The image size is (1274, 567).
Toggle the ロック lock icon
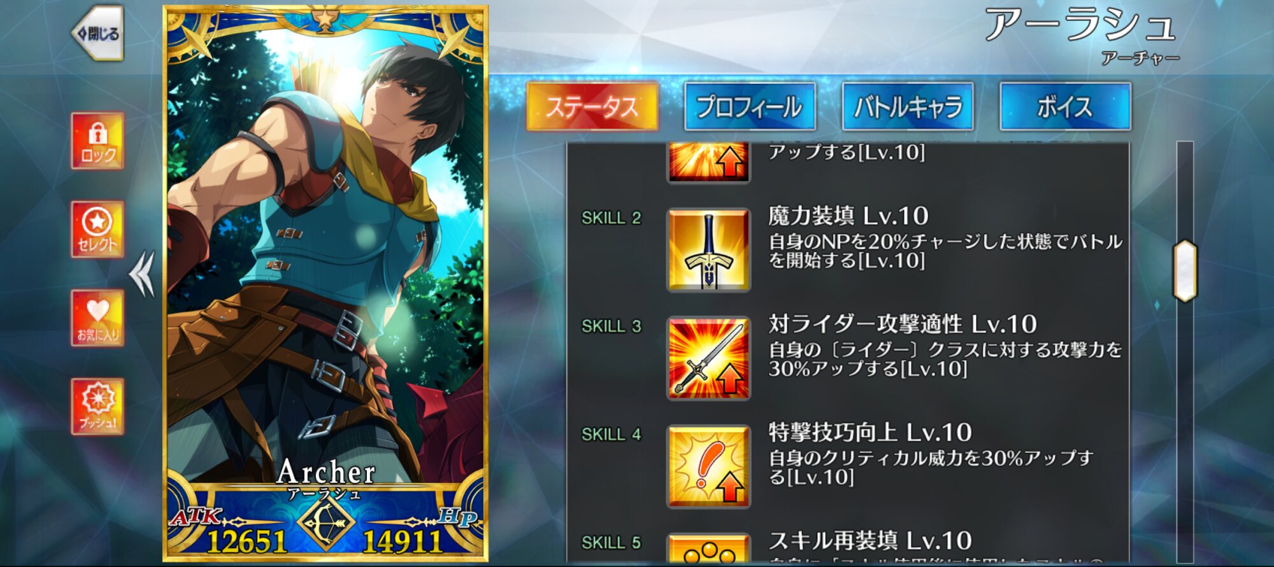click(x=97, y=141)
